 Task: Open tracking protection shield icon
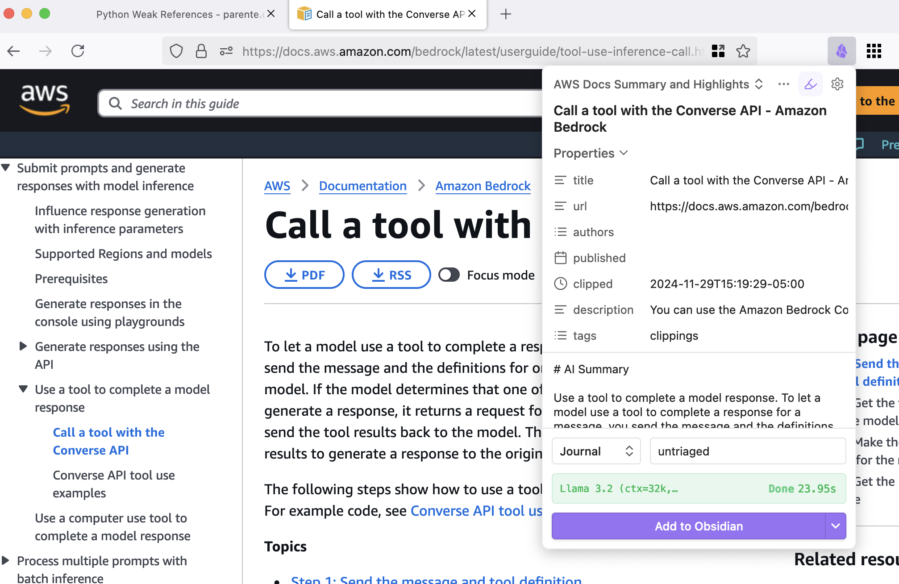point(176,51)
